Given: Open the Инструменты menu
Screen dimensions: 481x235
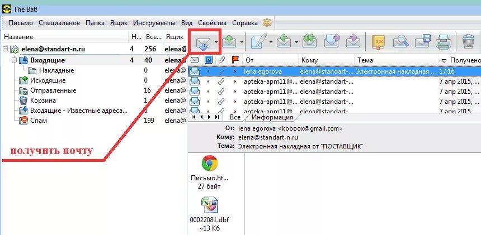Looking at the screenshot, I should coord(154,23).
